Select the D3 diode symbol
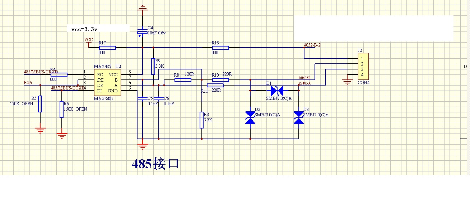This screenshot has width=470, height=199. coord(298,118)
